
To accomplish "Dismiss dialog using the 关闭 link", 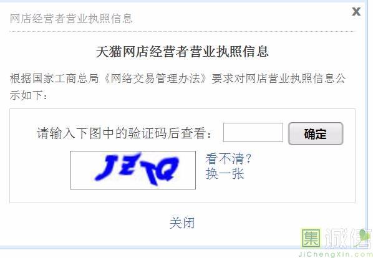I will point(182,223).
